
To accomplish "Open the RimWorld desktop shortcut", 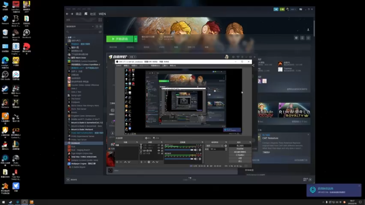I will [26, 34].
